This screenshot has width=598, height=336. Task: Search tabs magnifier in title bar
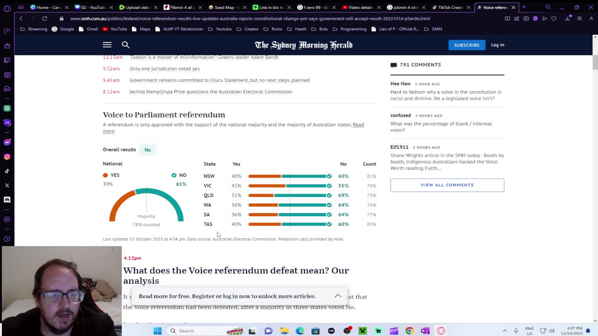[x=548, y=7]
